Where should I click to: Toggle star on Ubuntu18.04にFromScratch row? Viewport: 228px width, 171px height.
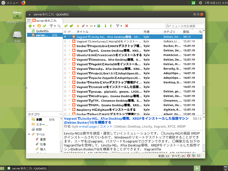(65, 55)
